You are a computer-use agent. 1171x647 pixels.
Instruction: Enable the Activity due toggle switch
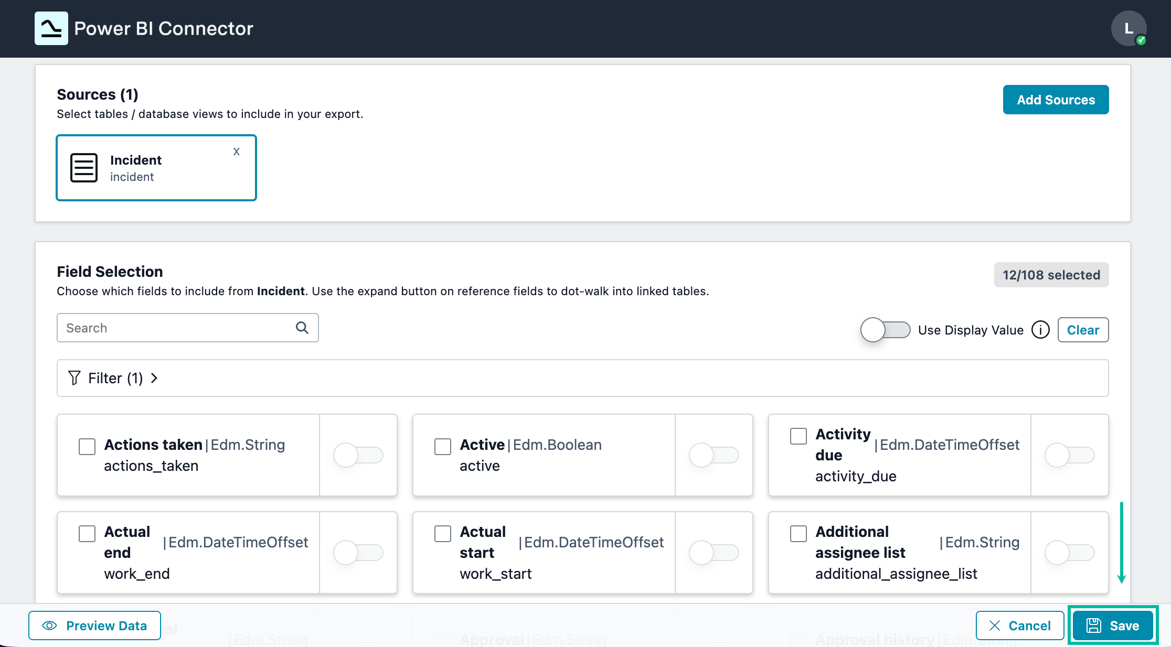tap(1070, 455)
